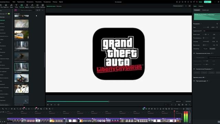Switch to the Эффекты tab

click(27, 6)
